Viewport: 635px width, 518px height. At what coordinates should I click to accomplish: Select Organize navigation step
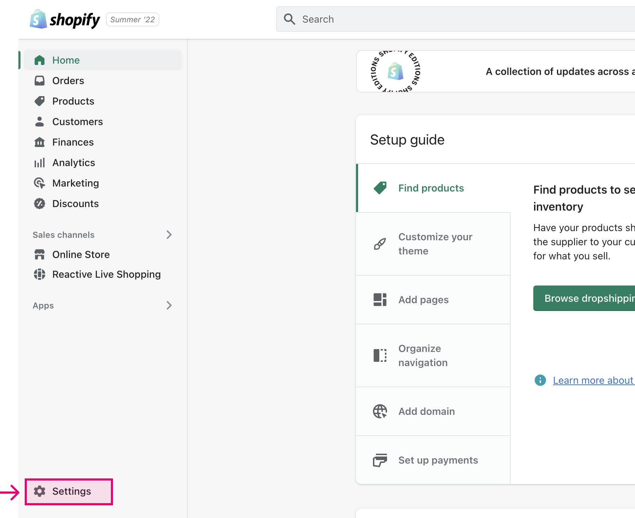pyautogui.click(x=433, y=355)
